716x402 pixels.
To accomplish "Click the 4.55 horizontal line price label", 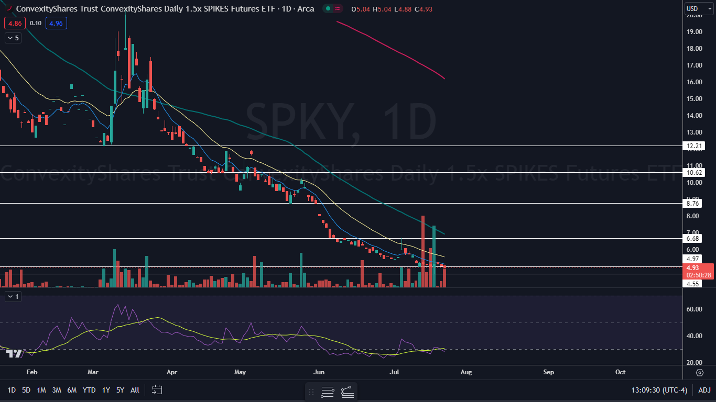I will point(692,284).
